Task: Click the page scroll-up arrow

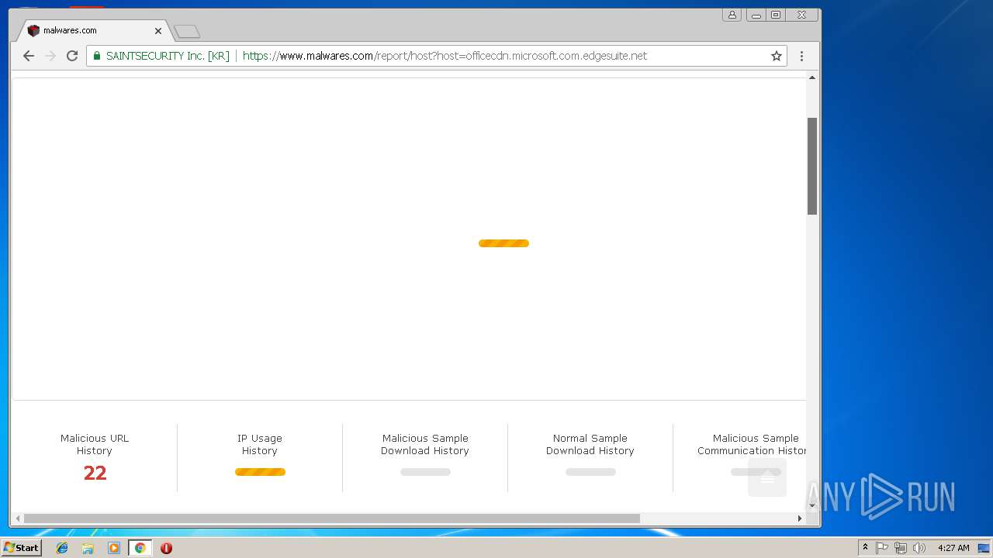Action: point(812,77)
